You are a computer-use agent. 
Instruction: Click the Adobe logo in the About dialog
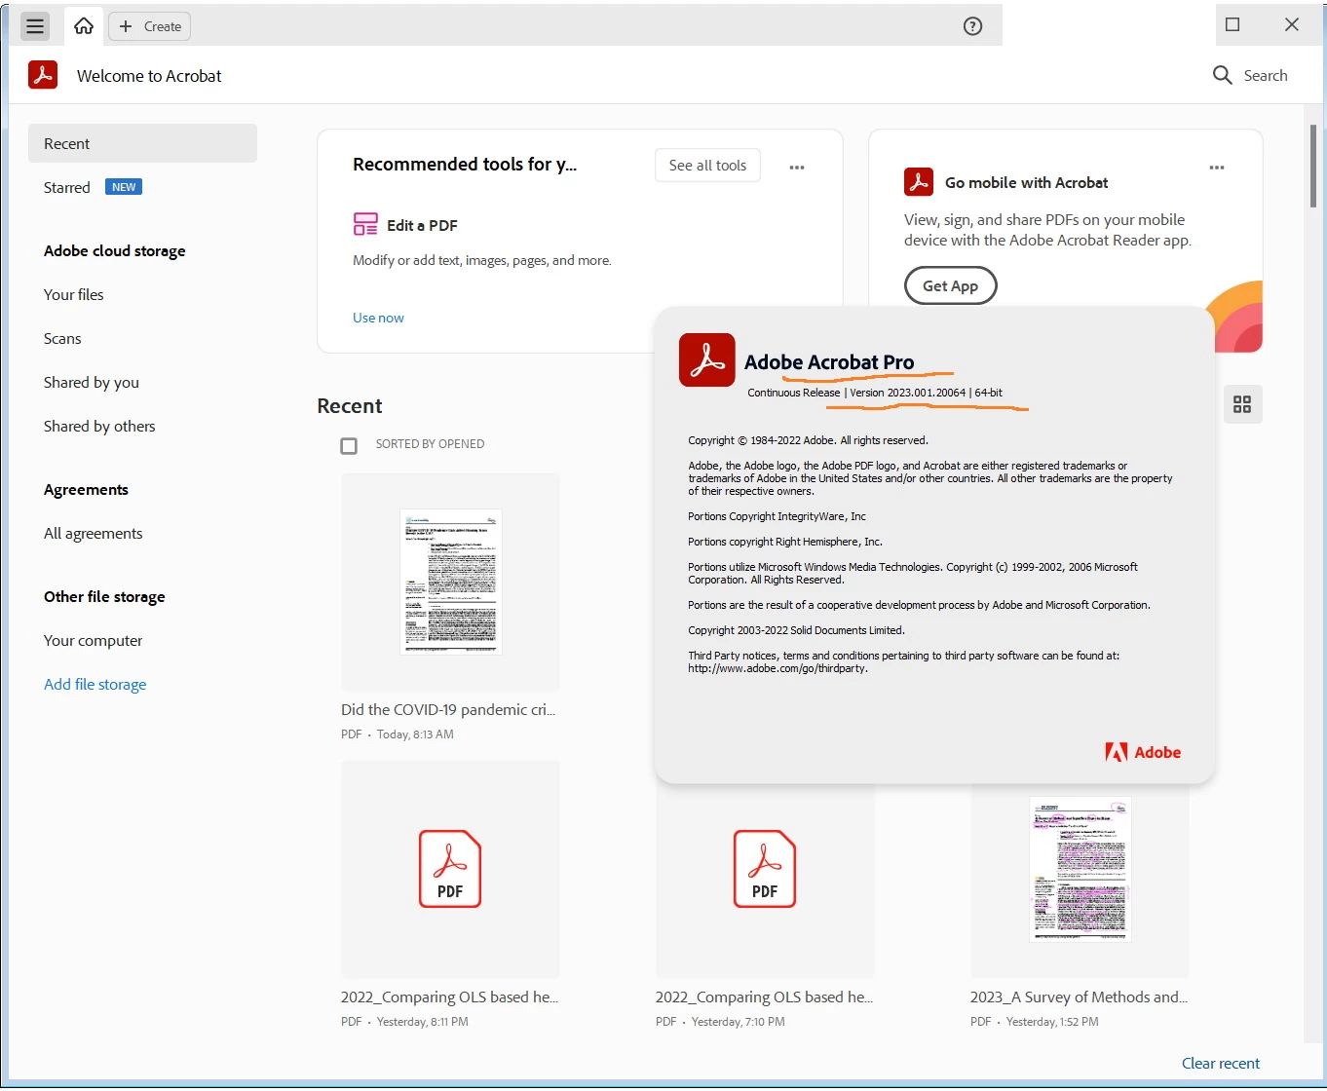click(1143, 752)
